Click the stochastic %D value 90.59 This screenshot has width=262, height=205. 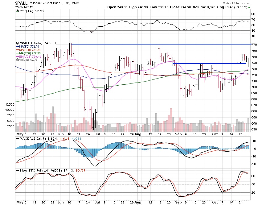(80, 171)
